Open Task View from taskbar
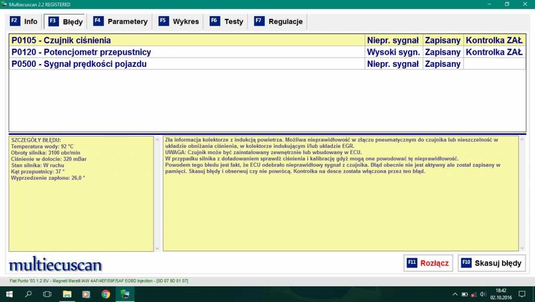 click(48, 294)
